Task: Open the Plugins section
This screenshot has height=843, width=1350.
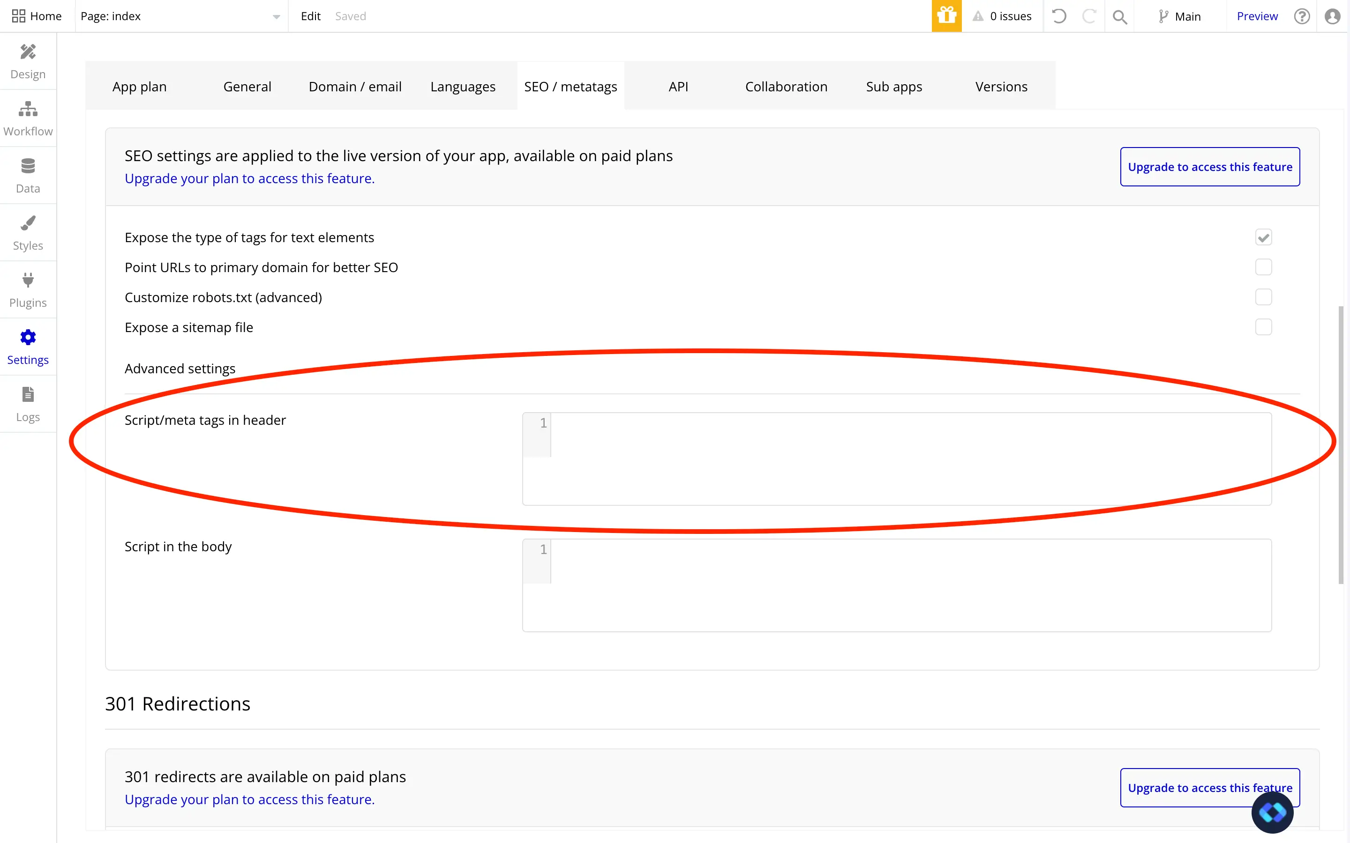Action: coord(28,290)
